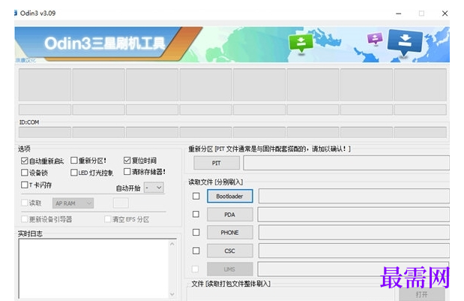Screen dimensions: 464x301
Task: Open the auto start (自动开始) dropdown
Action: tap(154, 188)
